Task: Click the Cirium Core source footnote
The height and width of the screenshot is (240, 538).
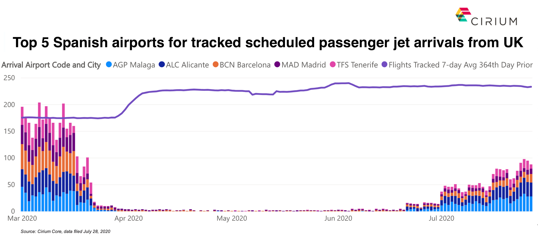Action: point(66,231)
